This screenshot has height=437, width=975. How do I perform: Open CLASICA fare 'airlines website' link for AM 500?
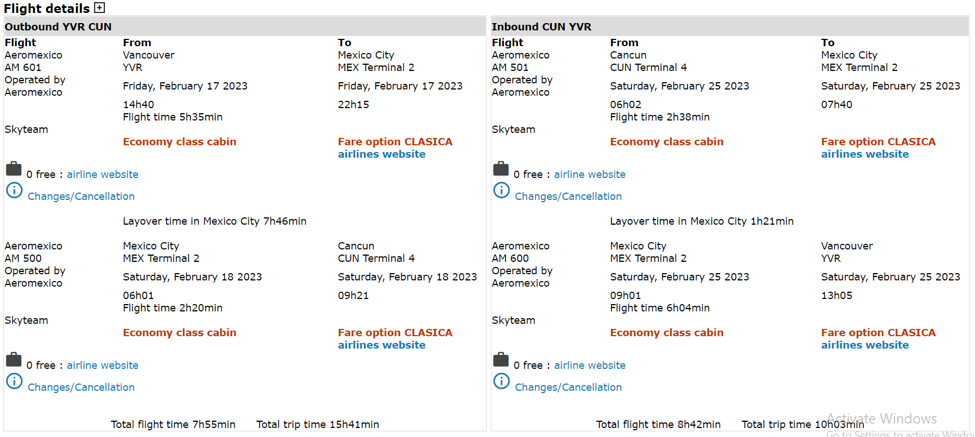point(382,345)
